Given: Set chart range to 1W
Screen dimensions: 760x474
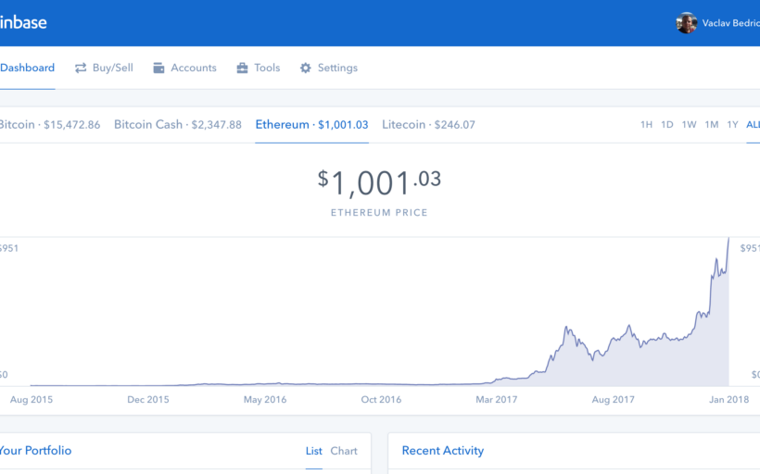Looking at the screenshot, I should tap(689, 125).
